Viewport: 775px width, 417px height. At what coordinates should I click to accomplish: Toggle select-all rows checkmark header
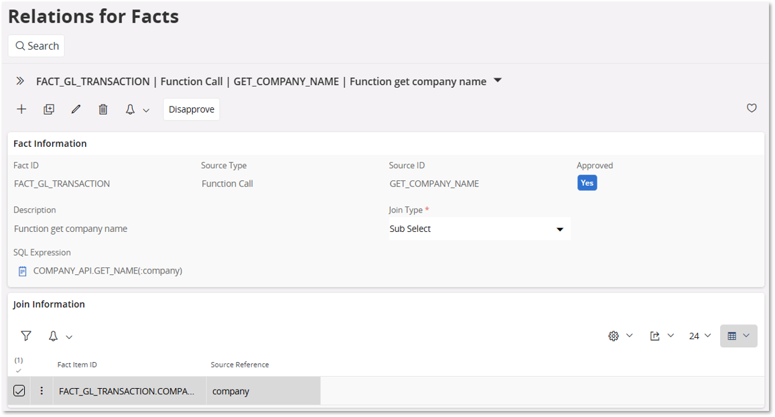[19, 370]
